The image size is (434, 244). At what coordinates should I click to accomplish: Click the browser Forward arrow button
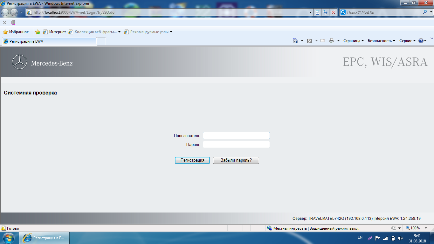pyautogui.click(x=14, y=12)
